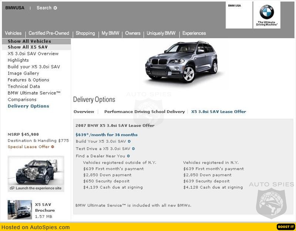The width and height of the screenshot is (296, 231).
Task: Open Build your X5 3.0si SAV in sidebar
Action: coord(34,67)
